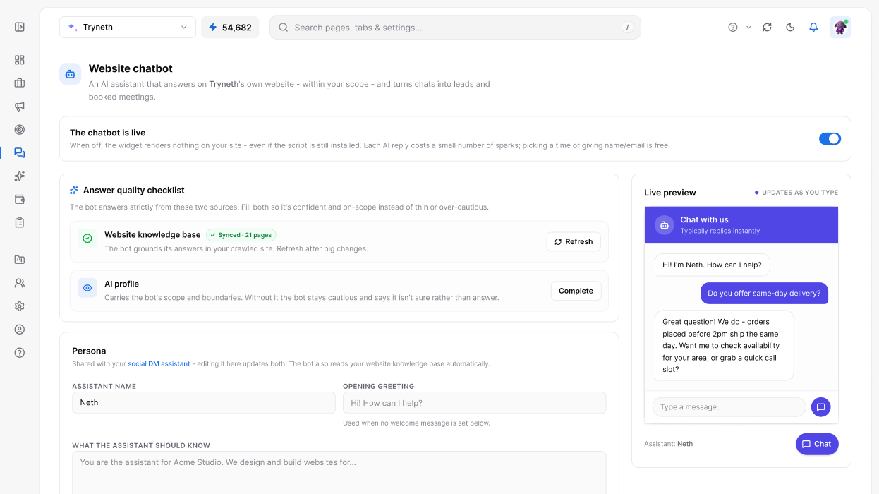
Task: Focus the Search pages, tabs & settings box
Action: click(x=455, y=28)
